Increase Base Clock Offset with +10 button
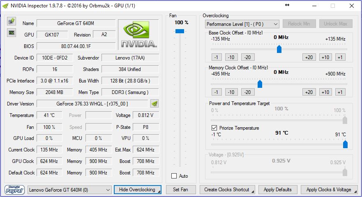 point(325,57)
